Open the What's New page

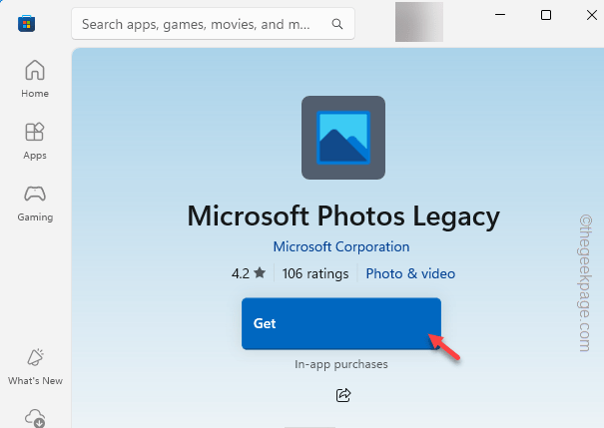[35, 367]
